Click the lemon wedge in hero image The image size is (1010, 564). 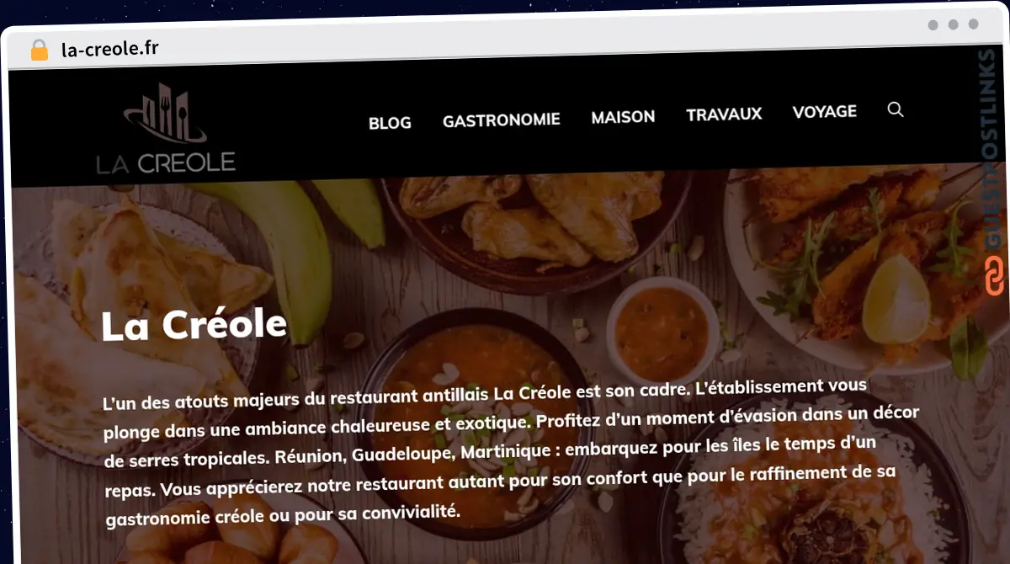(x=893, y=299)
